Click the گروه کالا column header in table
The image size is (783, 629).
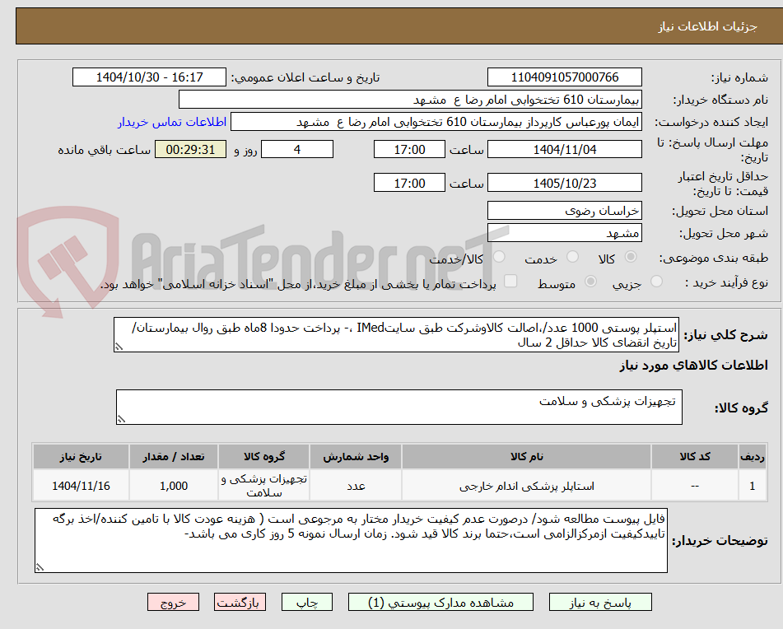pos(263,457)
